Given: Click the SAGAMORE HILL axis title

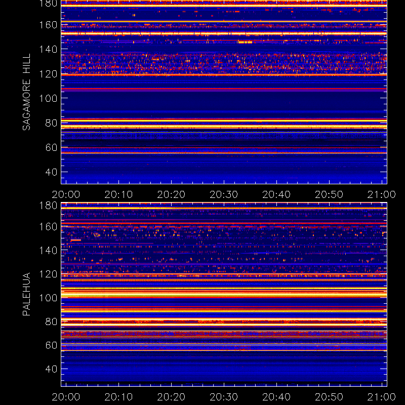Looking at the screenshot, I should (27, 92).
